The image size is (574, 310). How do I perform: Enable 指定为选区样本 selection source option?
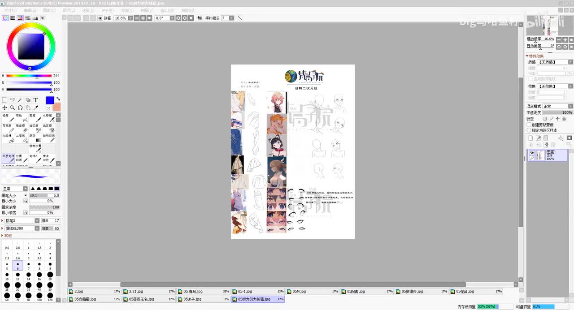pos(529,130)
